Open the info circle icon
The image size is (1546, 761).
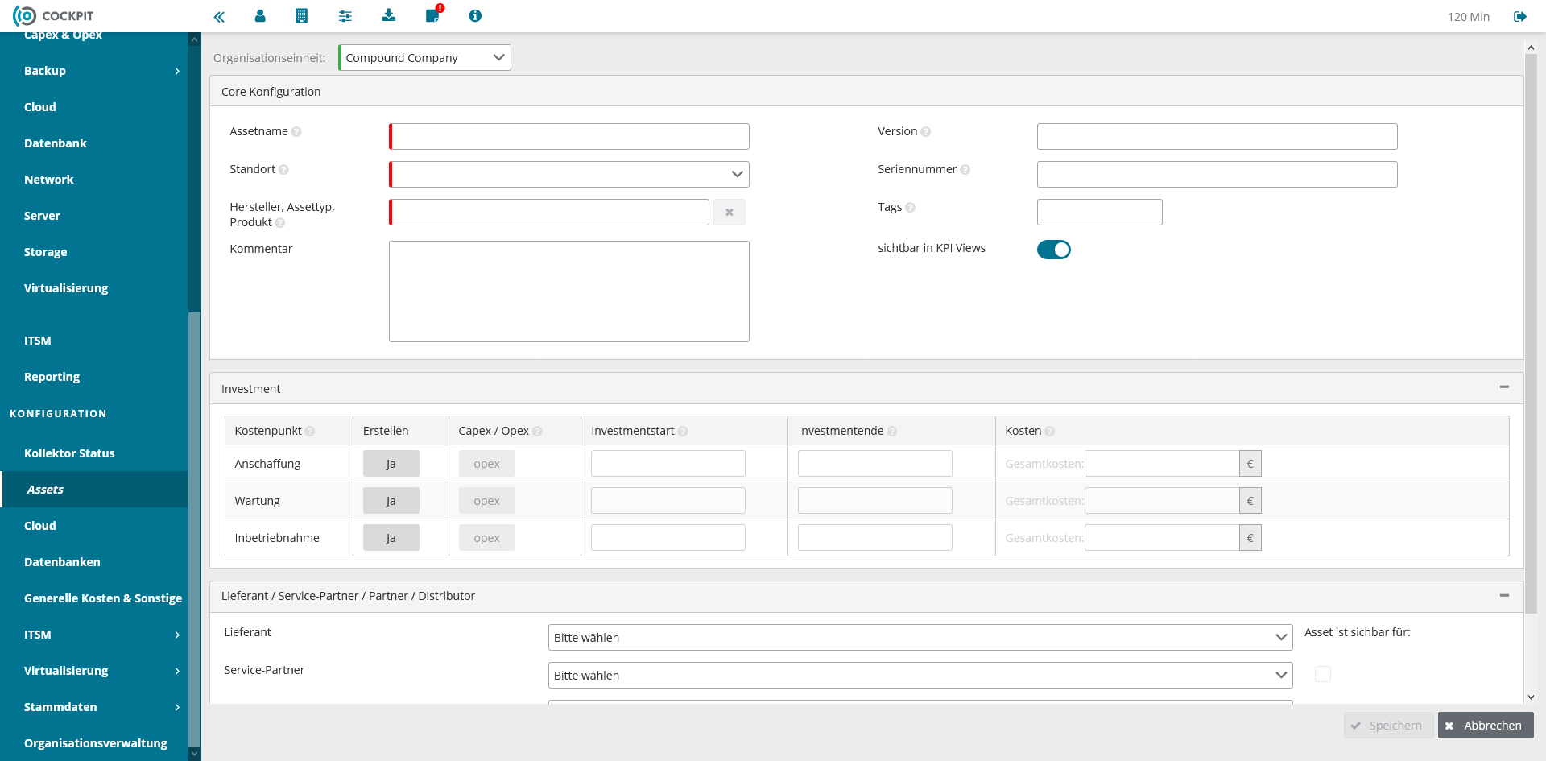tap(475, 15)
